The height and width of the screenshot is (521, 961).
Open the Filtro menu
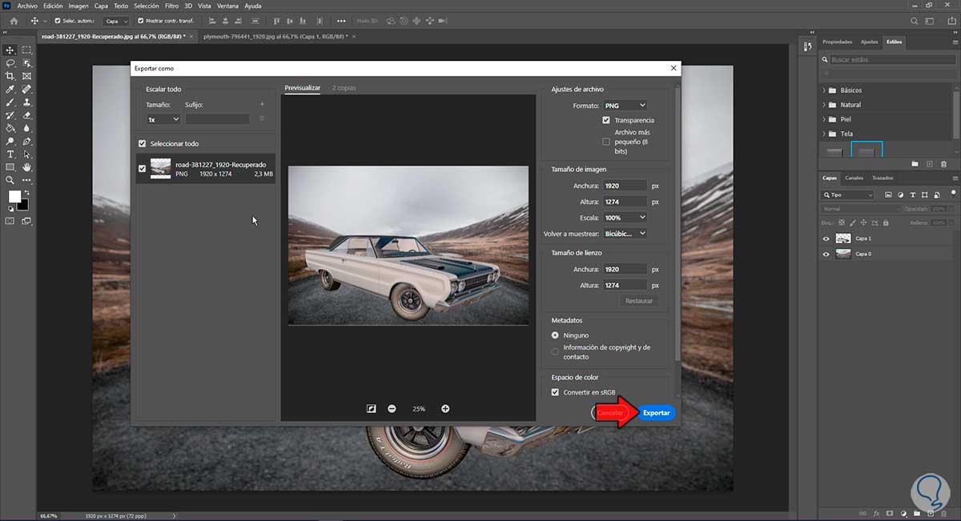click(x=171, y=6)
